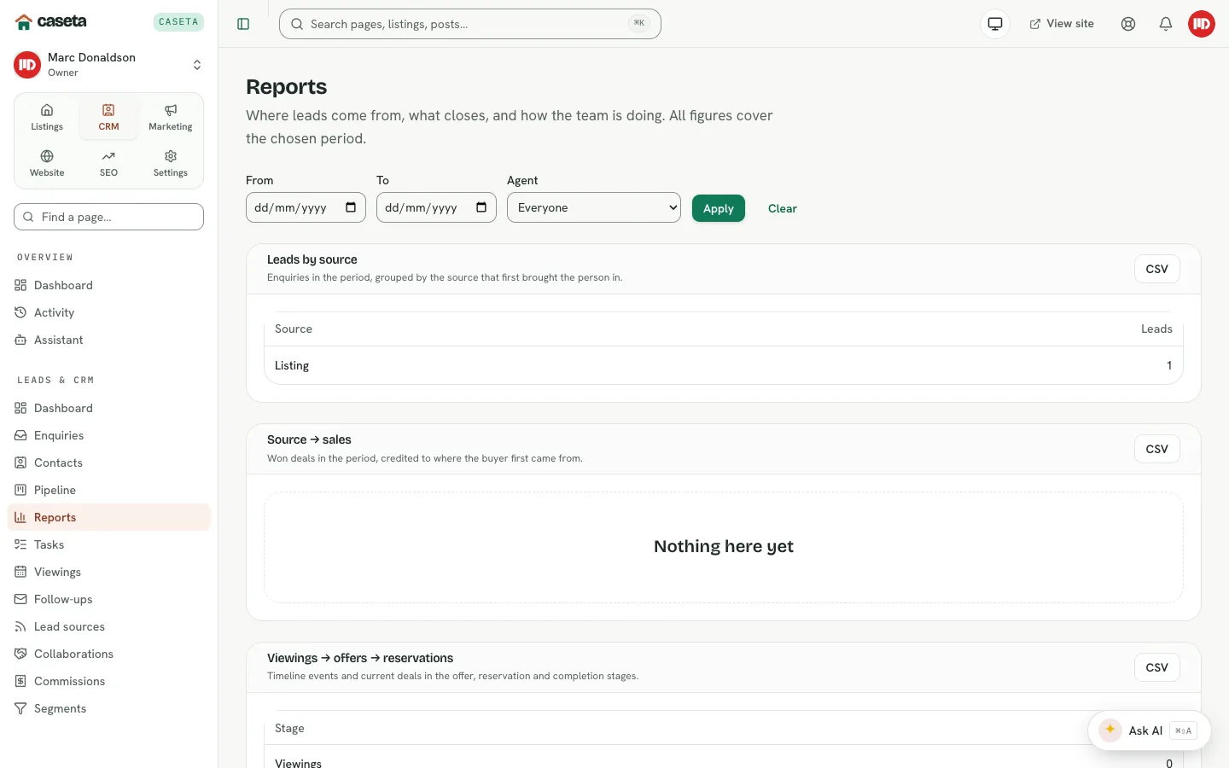The image size is (1229, 768).
Task: Export Viewings offers reservations CSV
Action: click(x=1157, y=667)
